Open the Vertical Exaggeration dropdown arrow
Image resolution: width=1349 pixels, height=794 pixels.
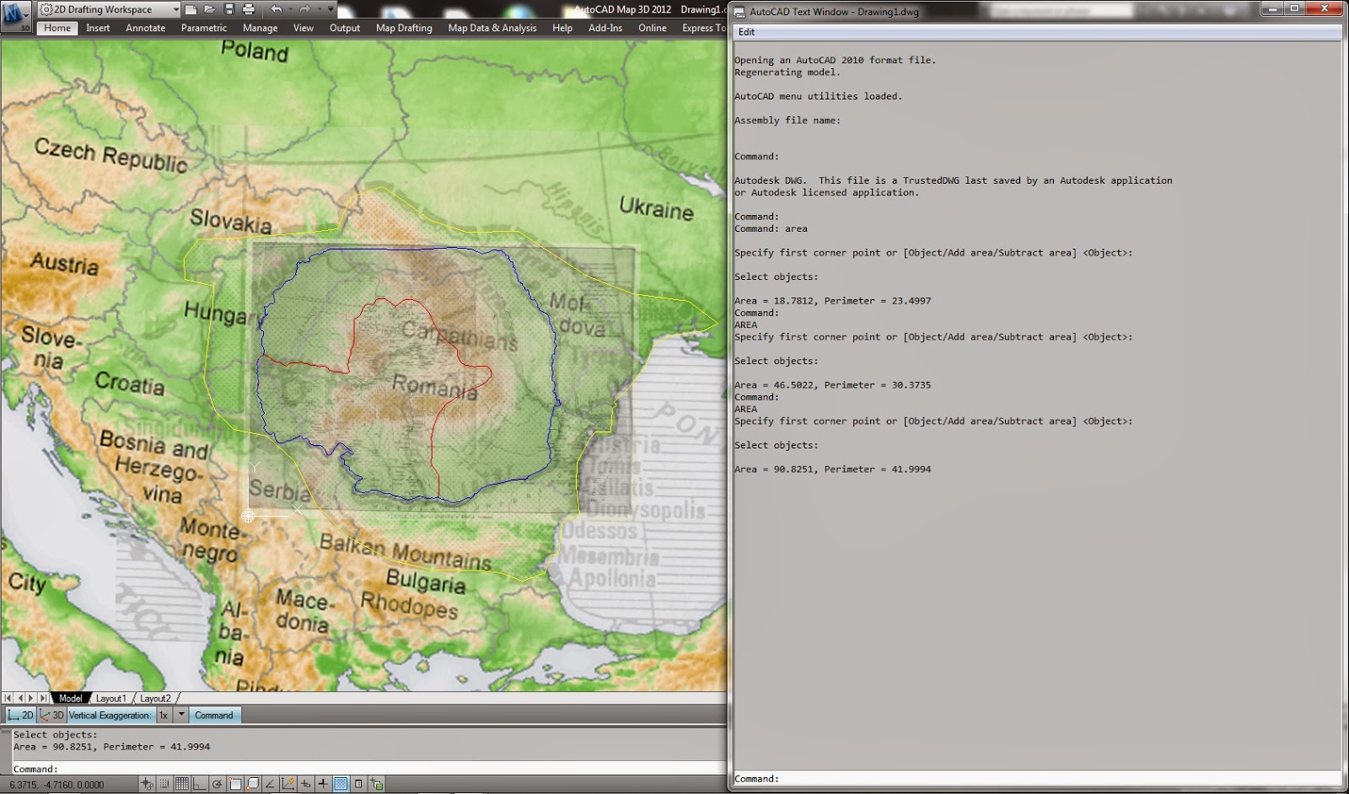[180, 715]
